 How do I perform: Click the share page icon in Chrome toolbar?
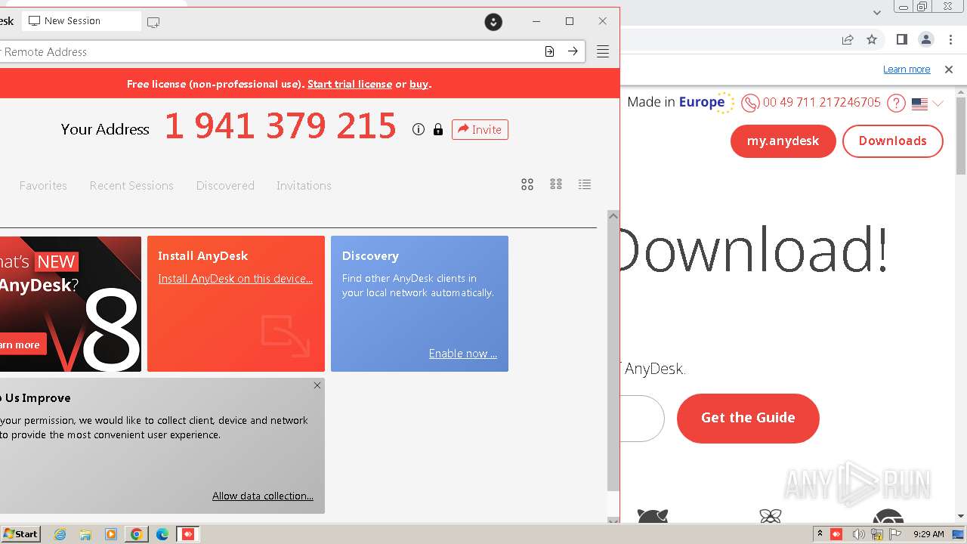(x=848, y=39)
